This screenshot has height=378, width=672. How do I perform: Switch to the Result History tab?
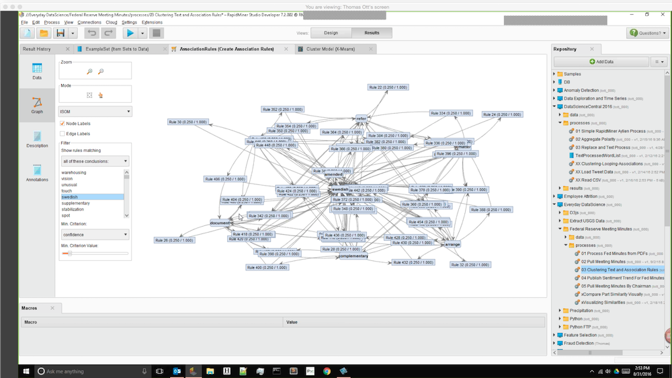coord(36,49)
